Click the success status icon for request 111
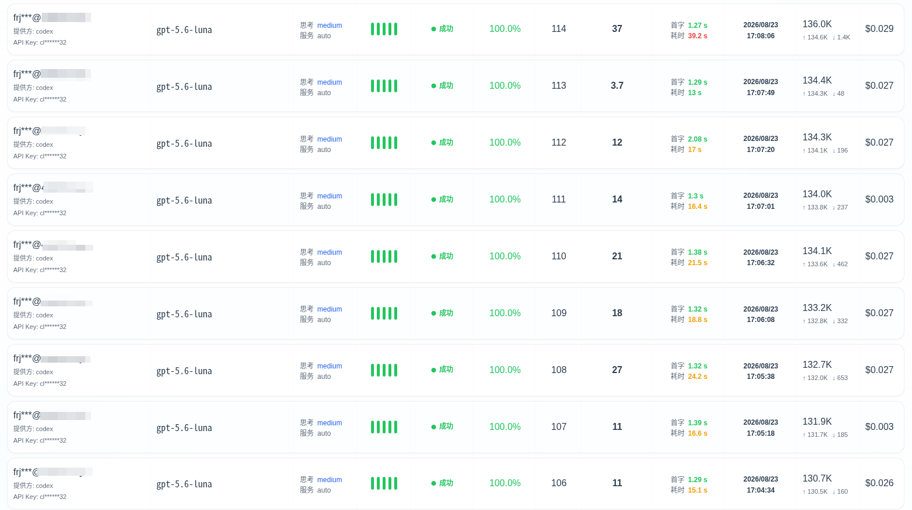Screen dimensions: 912x510 point(434,200)
